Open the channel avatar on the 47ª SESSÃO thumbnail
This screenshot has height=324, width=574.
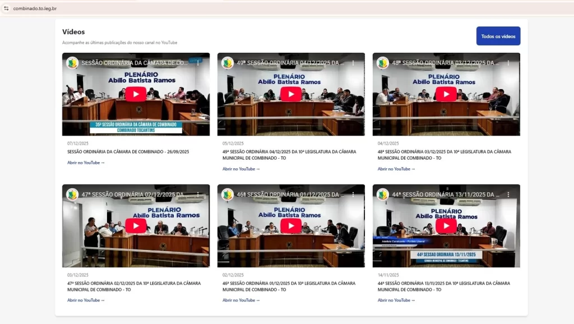click(x=71, y=195)
